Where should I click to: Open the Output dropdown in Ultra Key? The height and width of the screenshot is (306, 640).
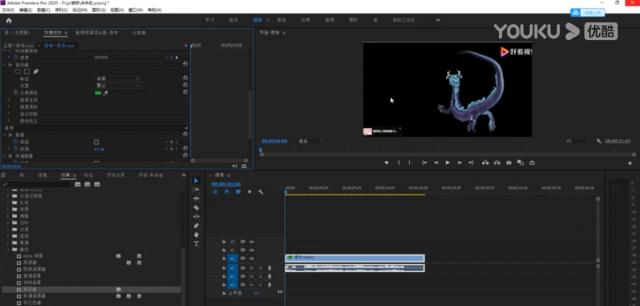click(117, 78)
